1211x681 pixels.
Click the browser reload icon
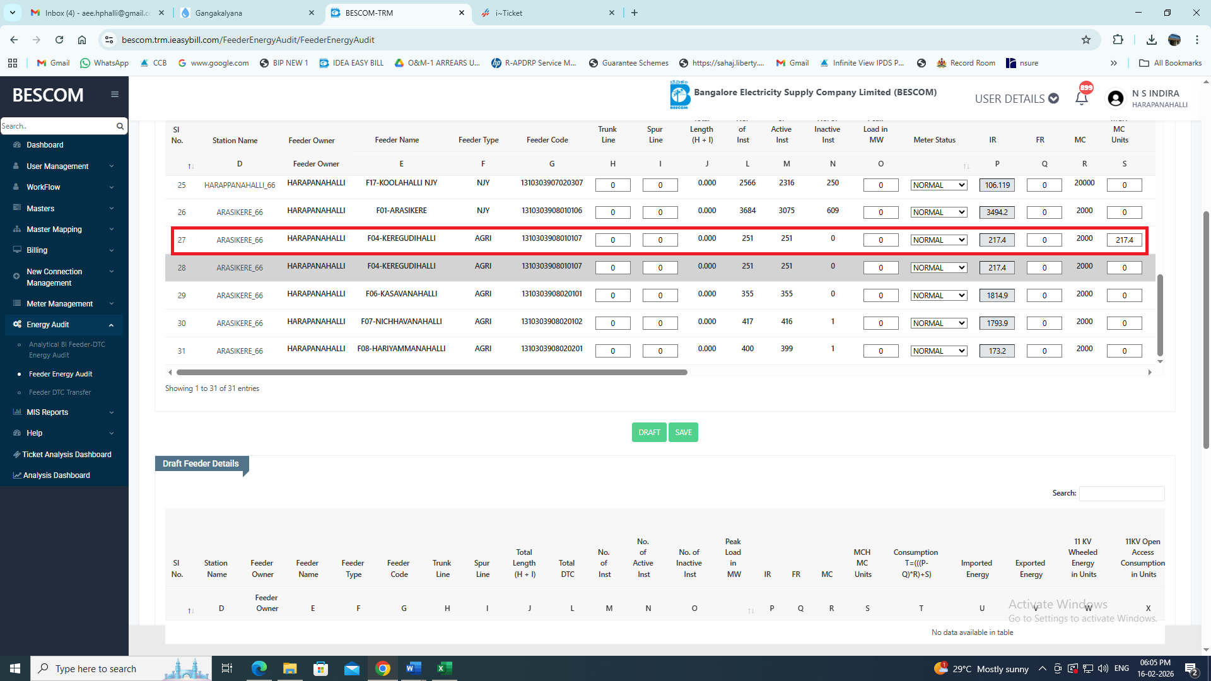tap(59, 40)
